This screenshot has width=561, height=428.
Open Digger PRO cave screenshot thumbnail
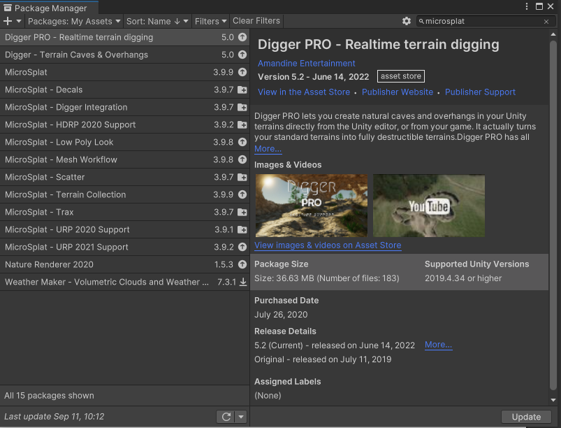click(x=312, y=205)
